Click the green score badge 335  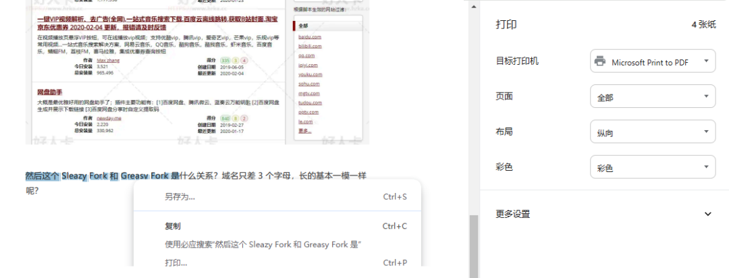tap(225, 61)
